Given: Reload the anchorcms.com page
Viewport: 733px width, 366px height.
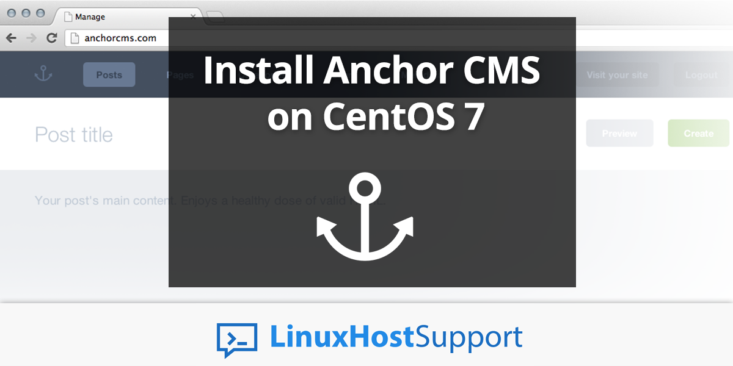Looking at the screenshot, I should (x=51, y=38).
